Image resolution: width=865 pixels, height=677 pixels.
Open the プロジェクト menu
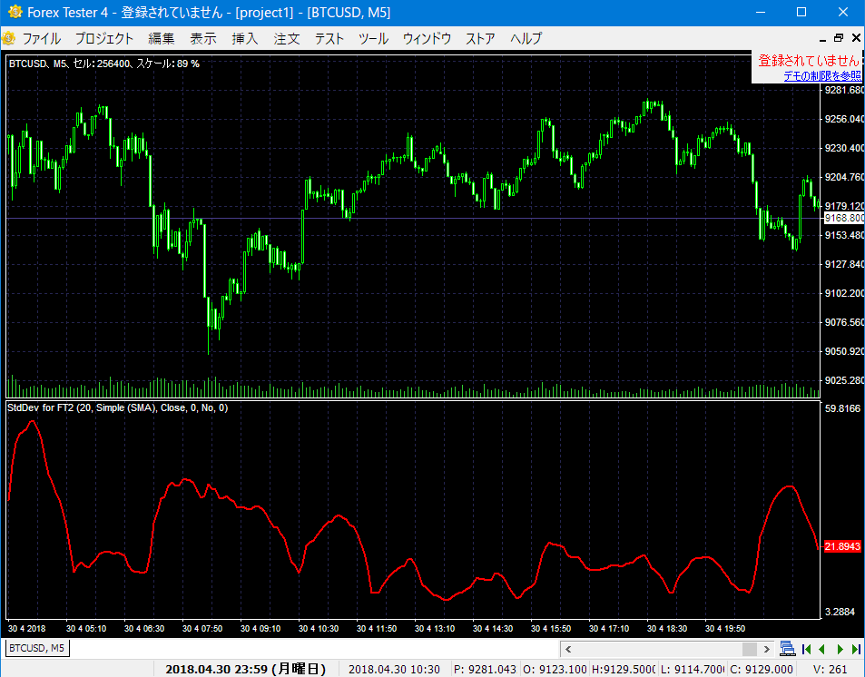(x=104, y=39)
